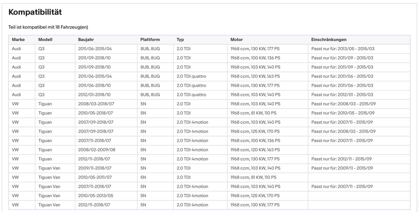Click the Baujahr cell '2010/05-2013/05'
Screen dimensions: 419x212
pyautogui.click(x=96, y=196)
